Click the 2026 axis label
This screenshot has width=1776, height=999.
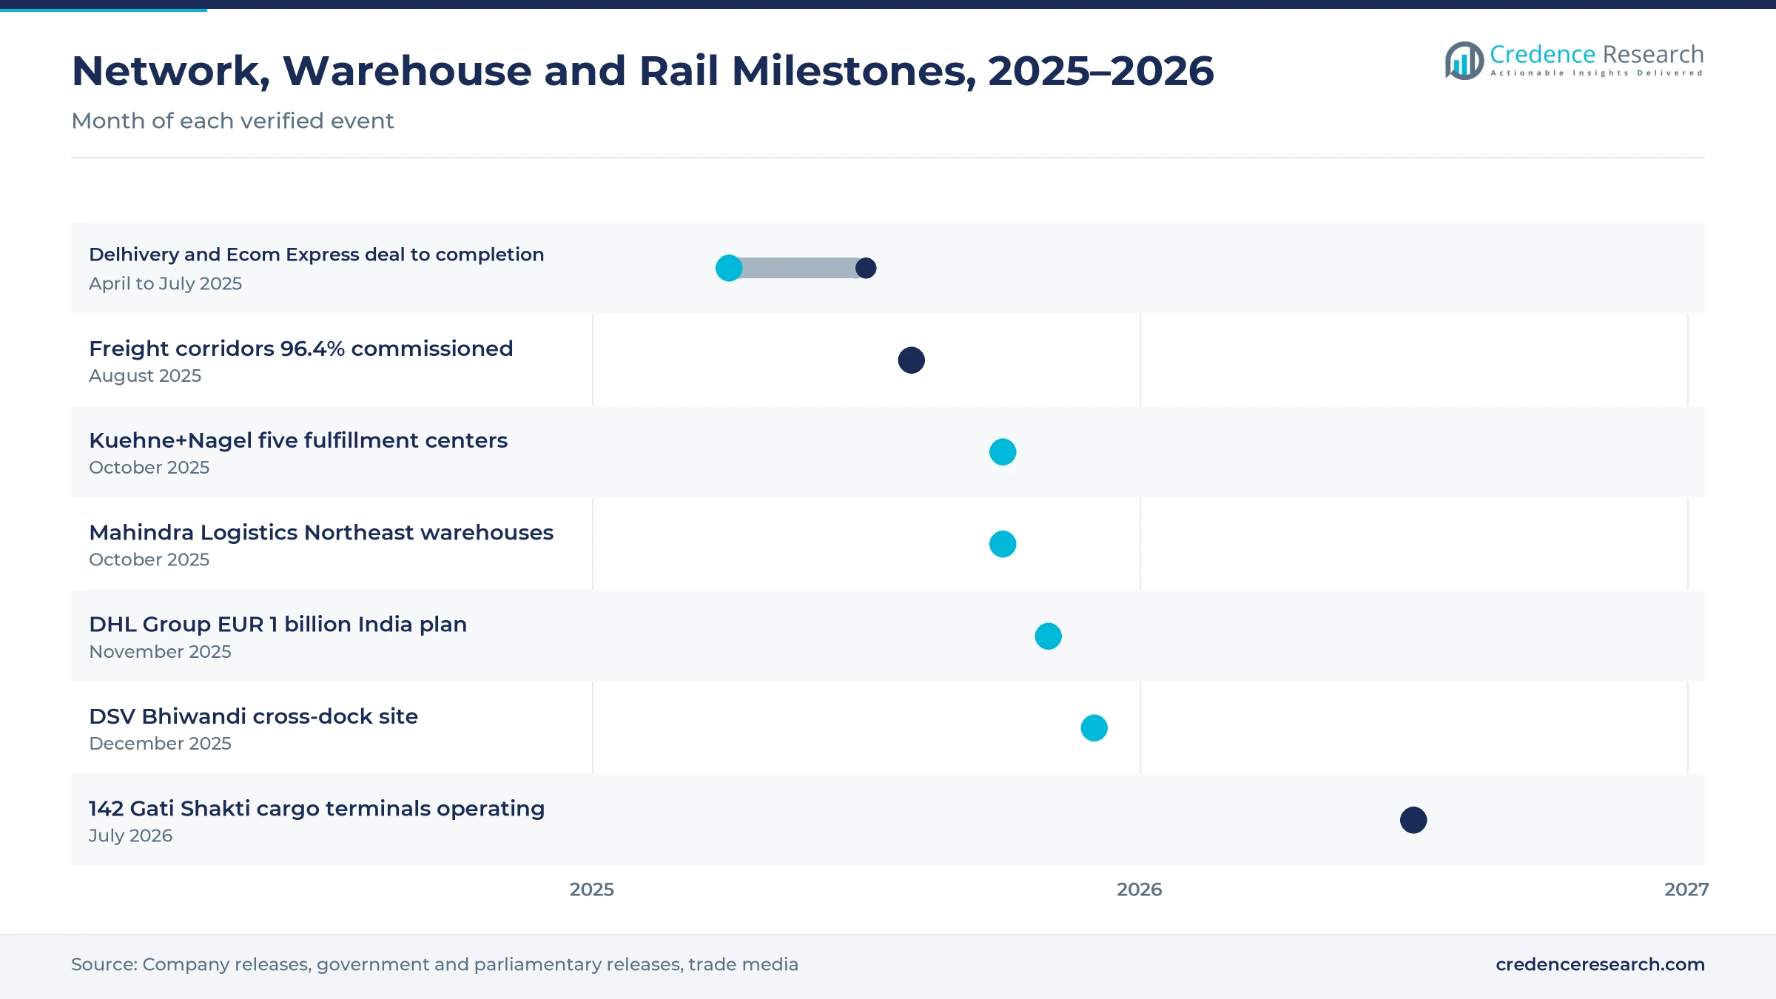(1140, 889)
